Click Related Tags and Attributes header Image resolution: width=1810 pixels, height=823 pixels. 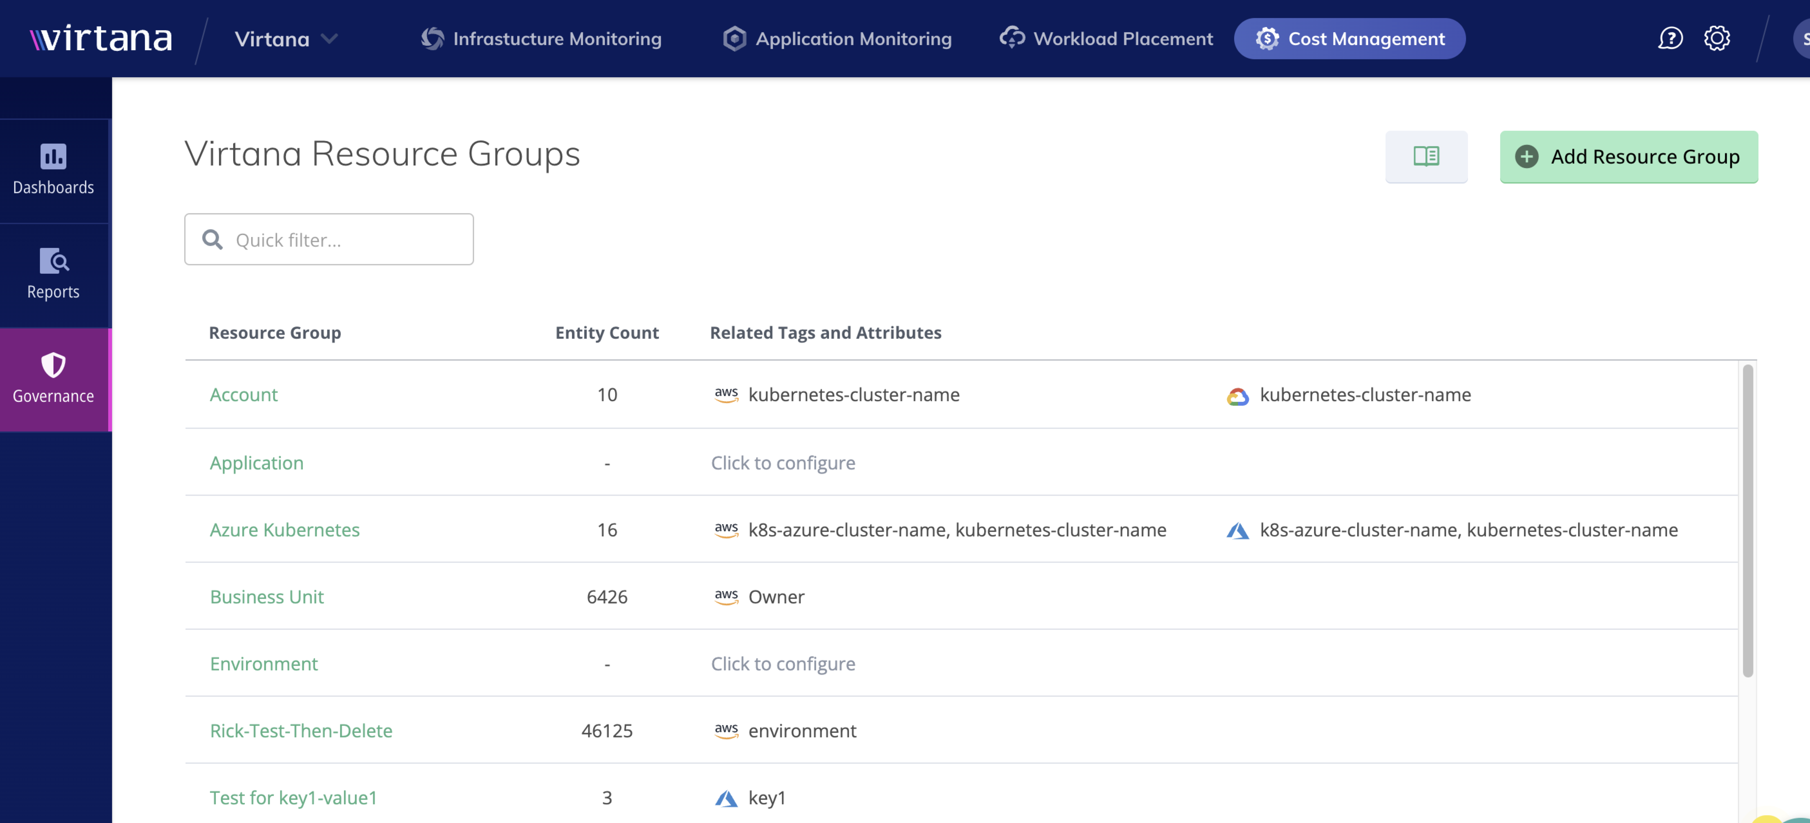coord(825,332)
